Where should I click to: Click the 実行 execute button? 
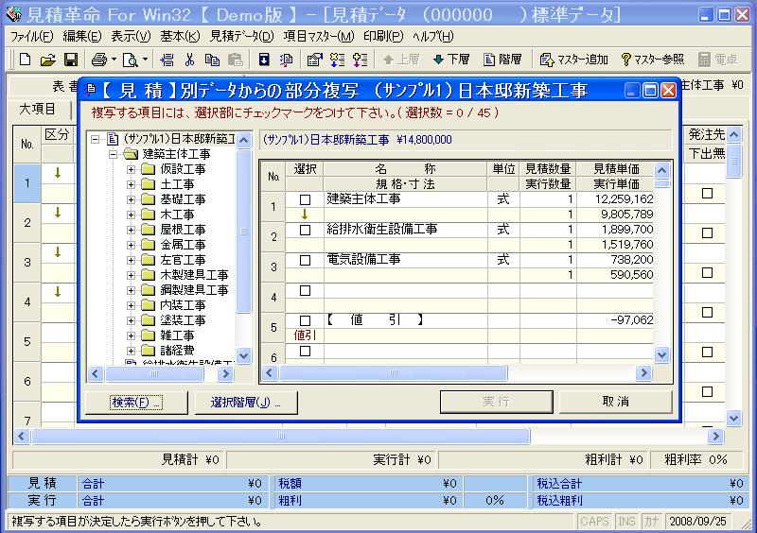tap(496, 402)
